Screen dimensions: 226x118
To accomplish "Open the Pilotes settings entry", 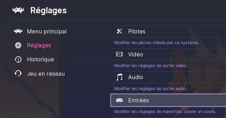I will (137, 32).
